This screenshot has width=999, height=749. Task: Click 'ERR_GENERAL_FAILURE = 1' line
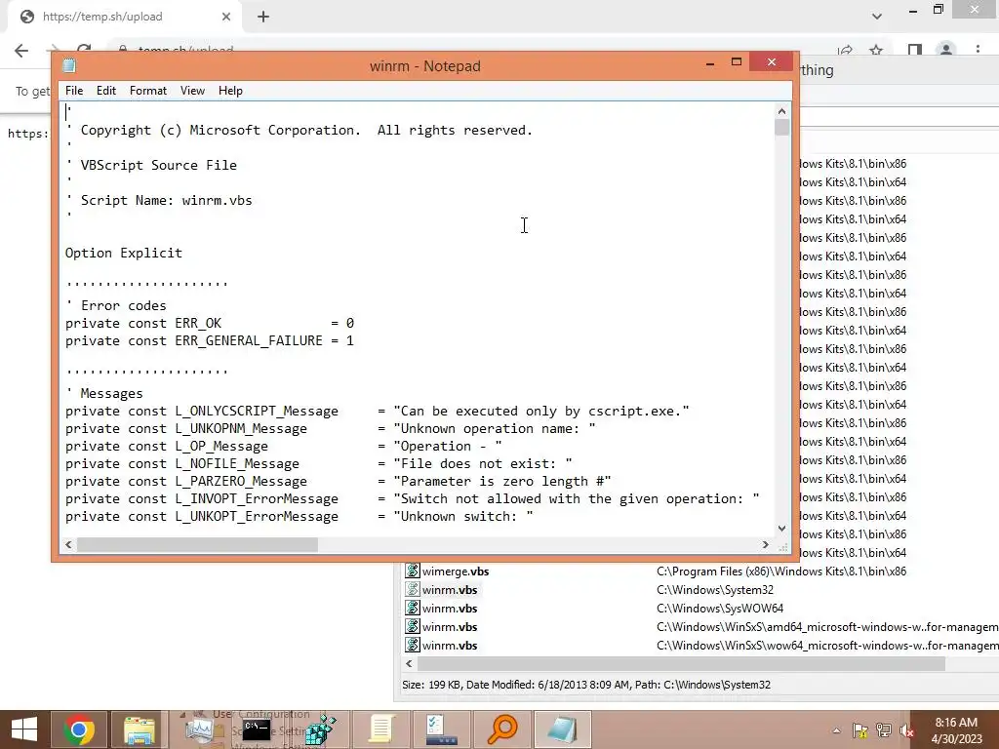[x=210, y=340]
